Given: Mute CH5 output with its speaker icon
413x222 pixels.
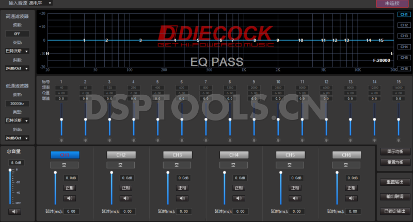Looking at the screenshot, I should click(x=297, y=198).
